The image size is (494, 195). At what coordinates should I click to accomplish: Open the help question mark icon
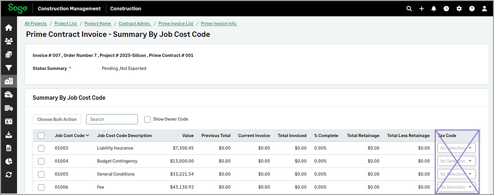[x=472, y=9]
